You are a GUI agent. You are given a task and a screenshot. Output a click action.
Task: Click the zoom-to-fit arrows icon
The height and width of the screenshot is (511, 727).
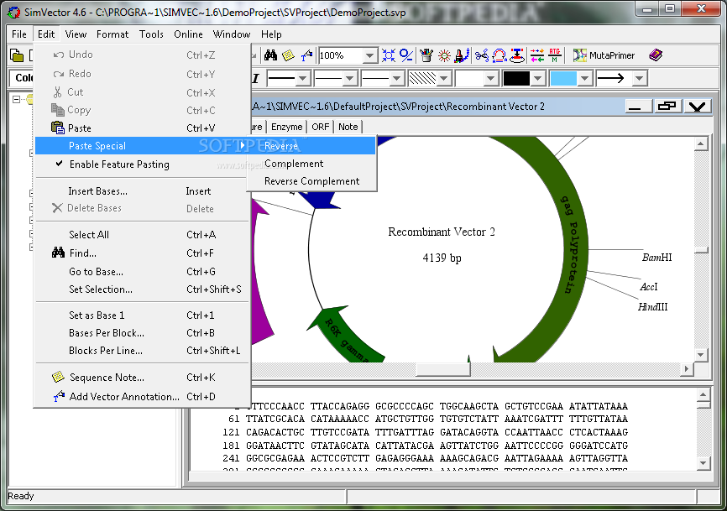coord(389,55)
